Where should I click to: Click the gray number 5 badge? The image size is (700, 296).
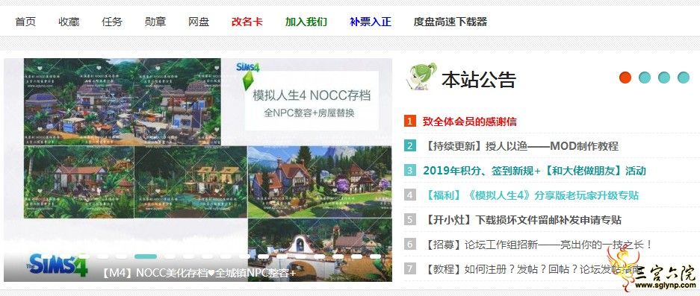pyautogui.click(x=410, y=220)
